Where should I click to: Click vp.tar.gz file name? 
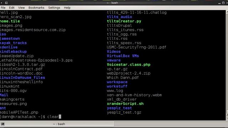[x=117, y=69]
